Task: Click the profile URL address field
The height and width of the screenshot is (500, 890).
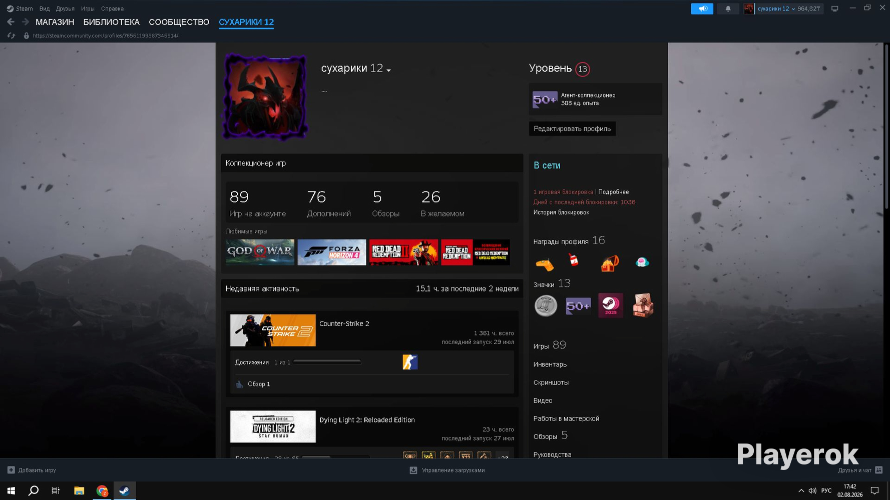Action: tap(106, 35)
